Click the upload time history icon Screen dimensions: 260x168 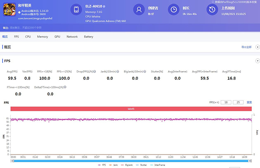212,10
